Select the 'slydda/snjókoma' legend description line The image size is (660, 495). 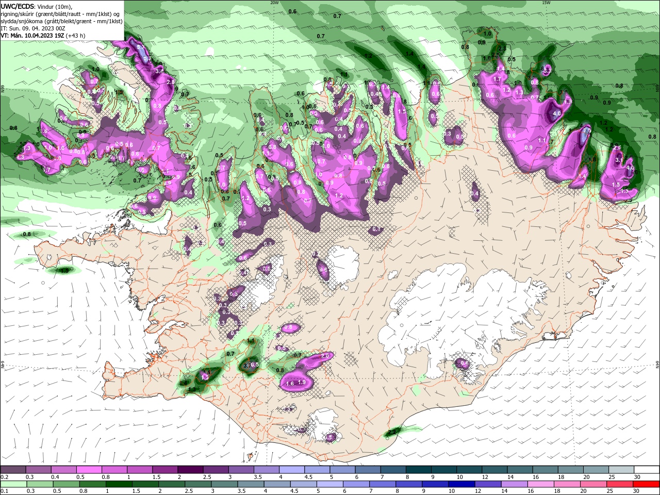[61, 21]
